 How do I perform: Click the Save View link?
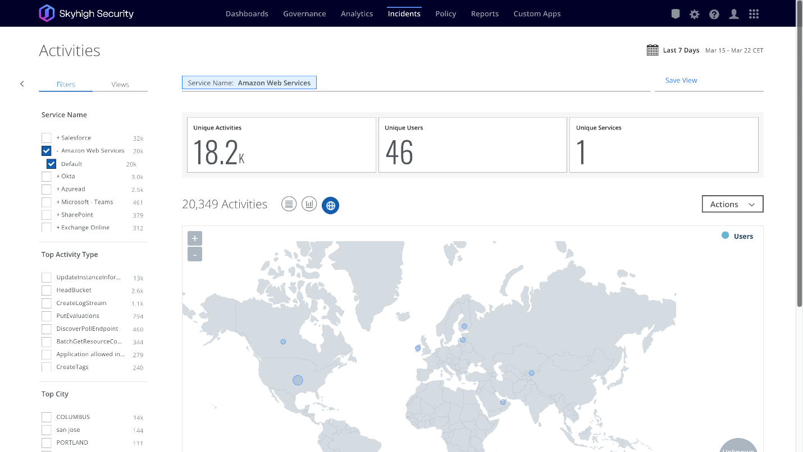pyautogui.click(x=681, y=81)
